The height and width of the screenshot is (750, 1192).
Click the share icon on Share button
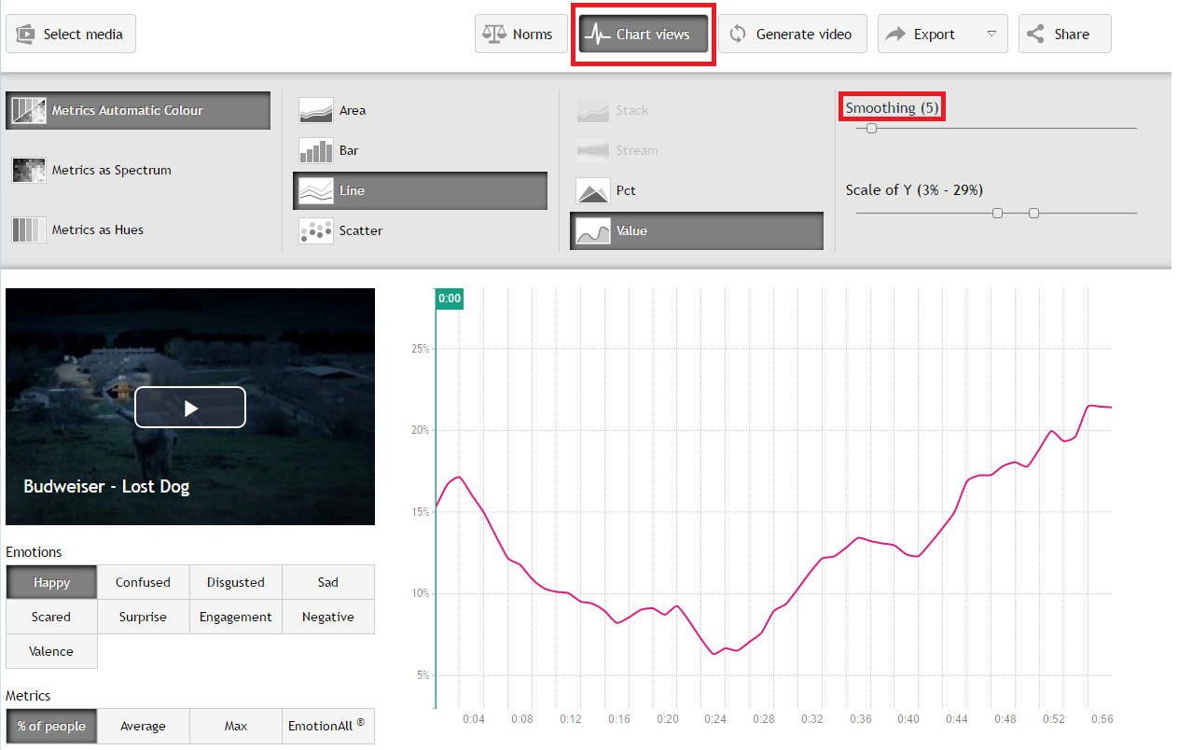1035,34
